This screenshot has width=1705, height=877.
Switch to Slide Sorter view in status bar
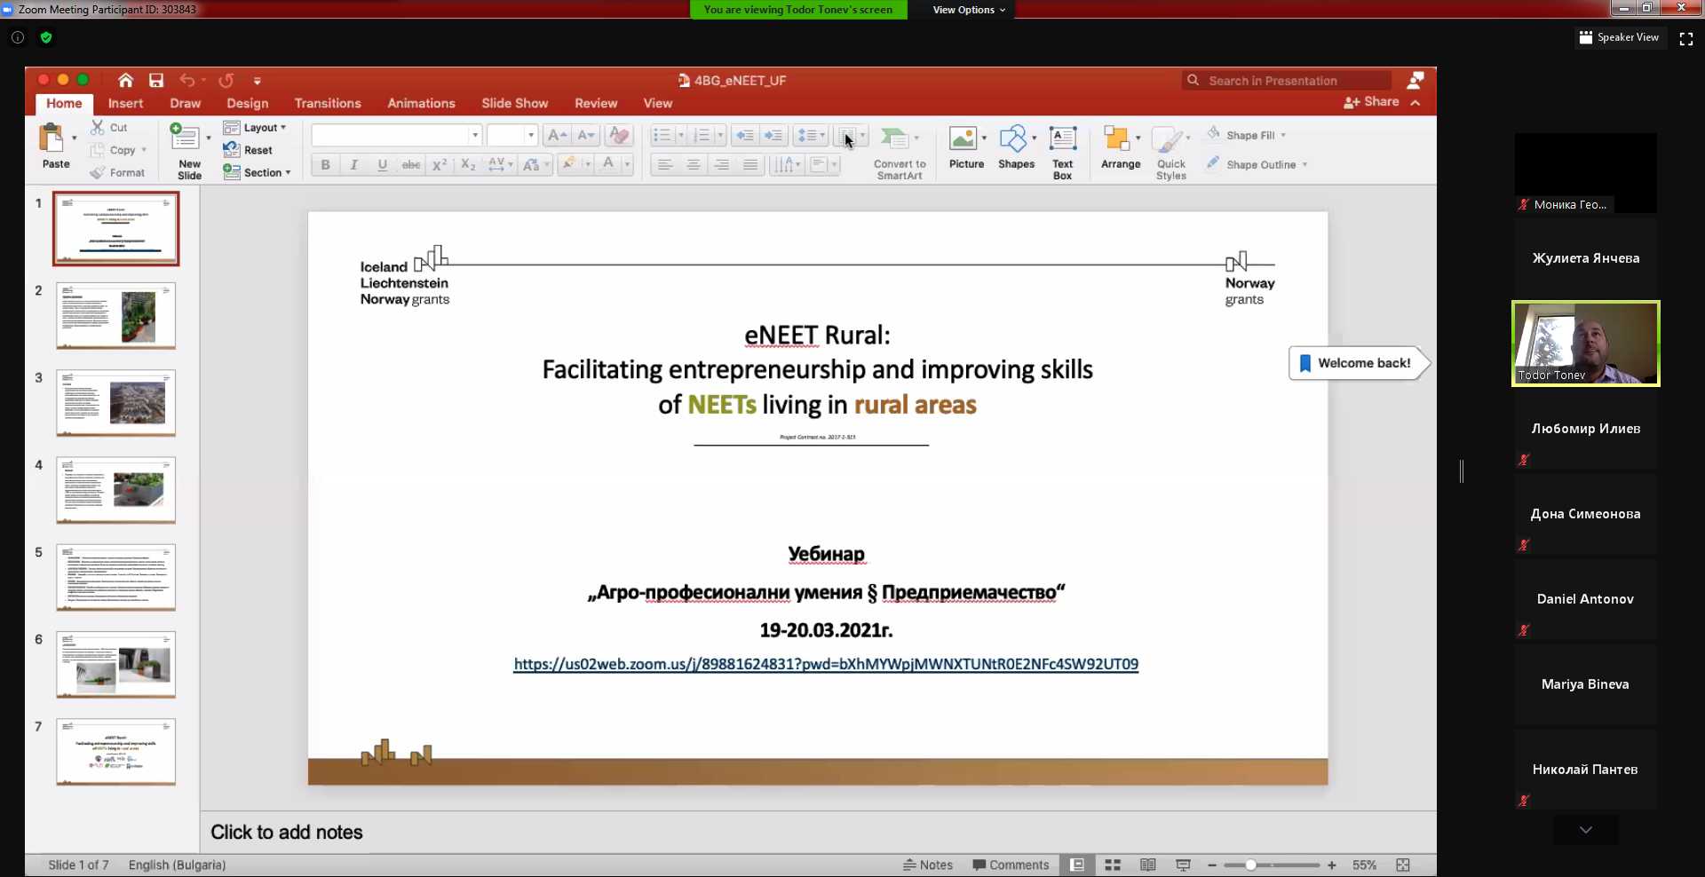pyautogui.click(x=1113, y=865)
